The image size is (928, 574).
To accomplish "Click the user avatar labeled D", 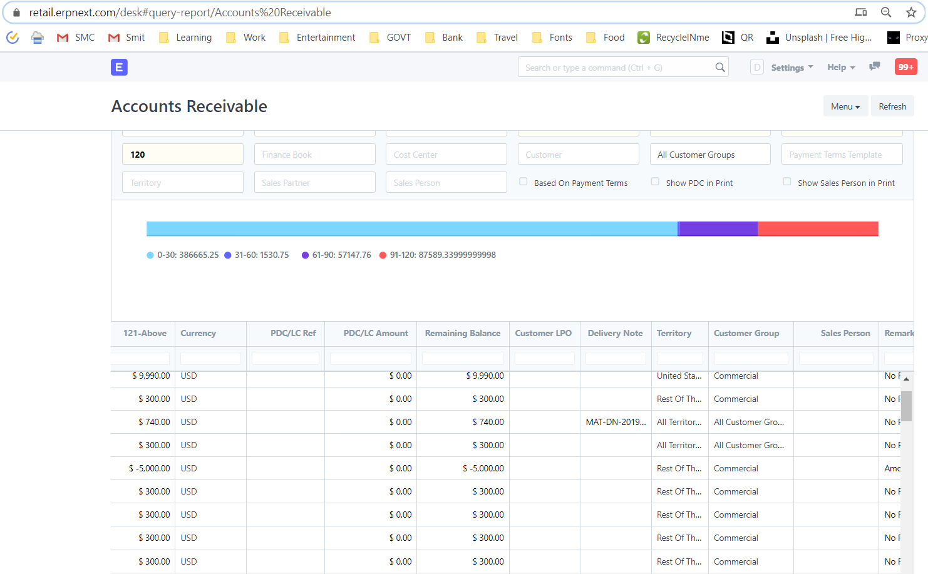I will 756,66.
